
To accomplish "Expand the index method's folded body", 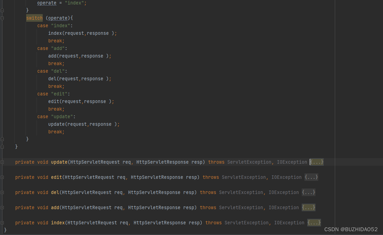I will (314, 223).
